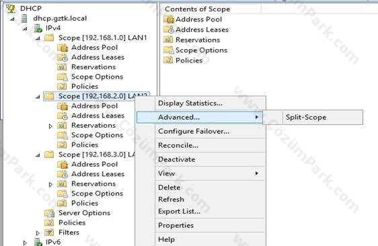Expand Reservations under 192.168.3.0 scope

tap(50, 184)
